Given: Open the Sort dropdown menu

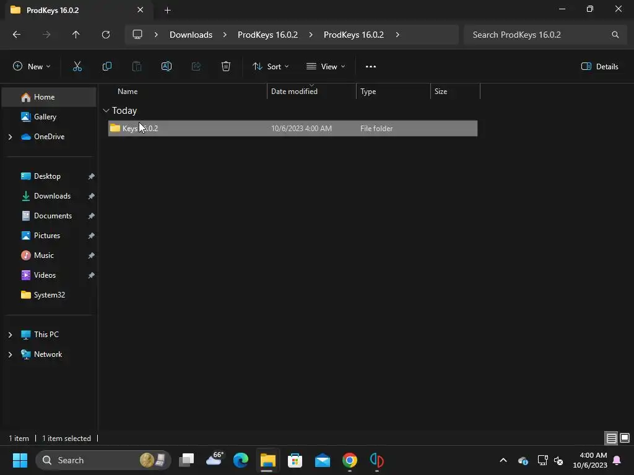Looking at the screenshot, I should coord(271,67).
